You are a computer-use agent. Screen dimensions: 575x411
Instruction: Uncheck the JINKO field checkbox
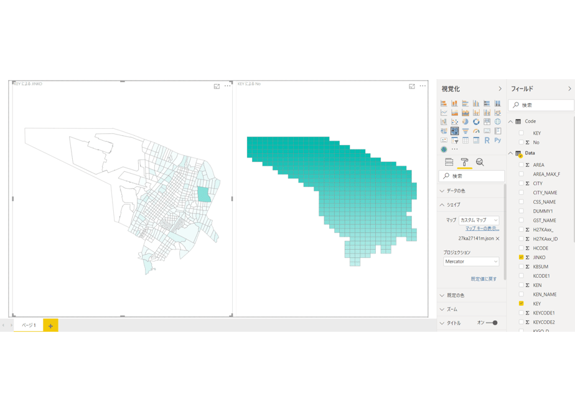pyautogui.click(x=521, y=257)
